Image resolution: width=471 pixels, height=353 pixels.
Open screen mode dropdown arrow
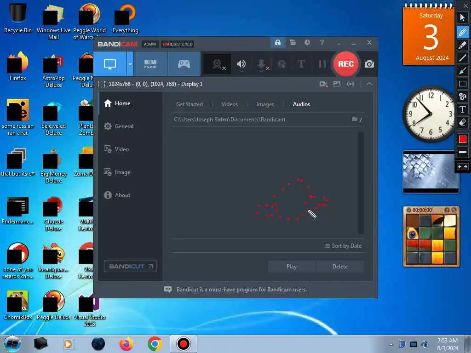(x=130, y=64)
